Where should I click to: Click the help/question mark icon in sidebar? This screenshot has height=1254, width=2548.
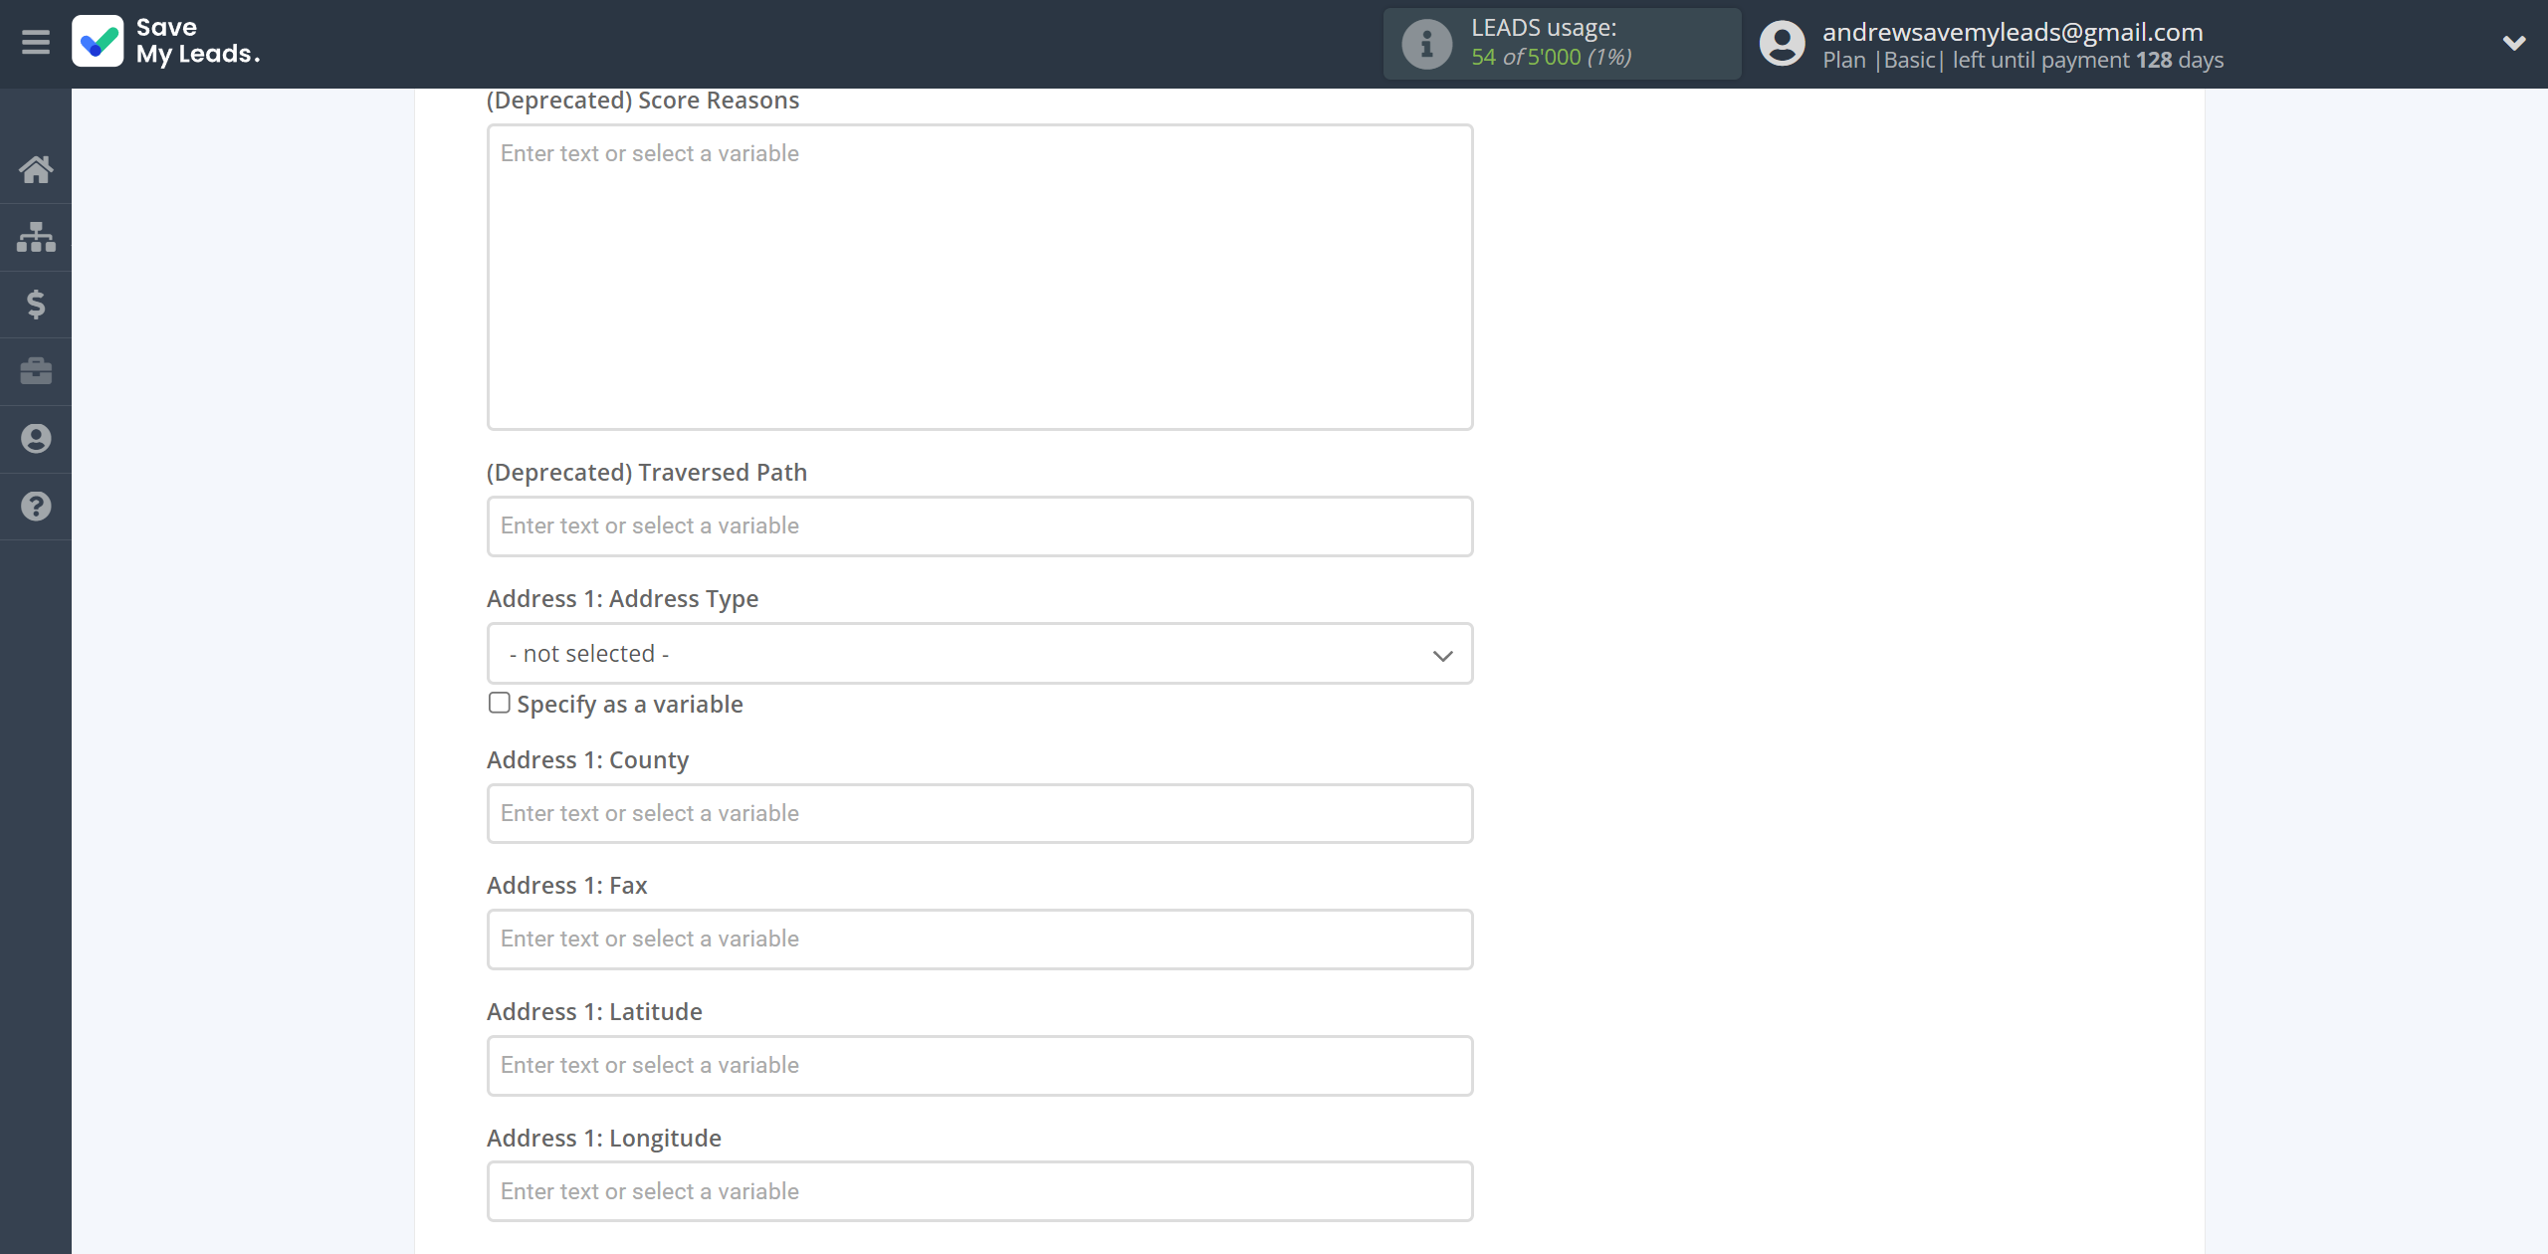click(36, 506)
